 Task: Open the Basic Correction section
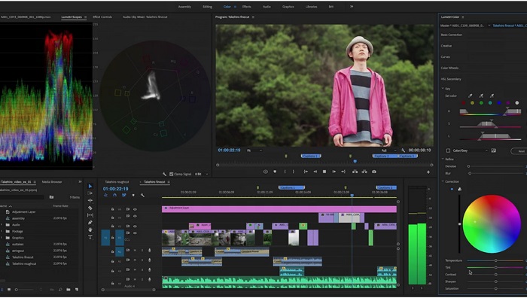[452, 35]
